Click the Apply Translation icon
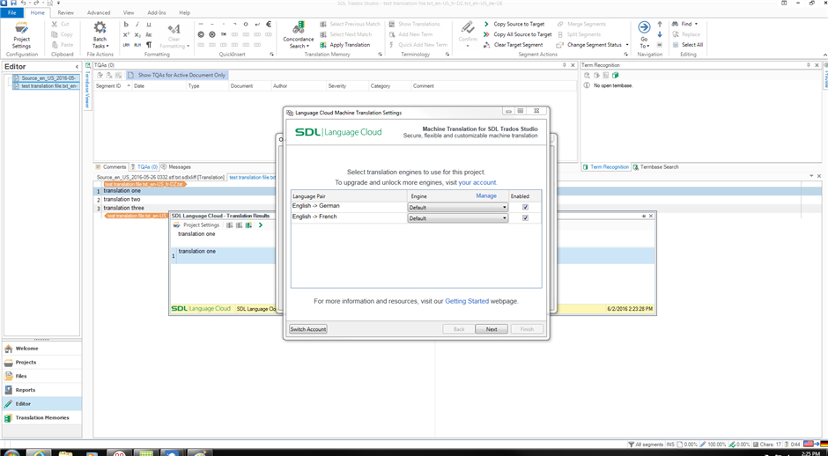Viewport: 828px width, 456px height. tap(323, 45)
